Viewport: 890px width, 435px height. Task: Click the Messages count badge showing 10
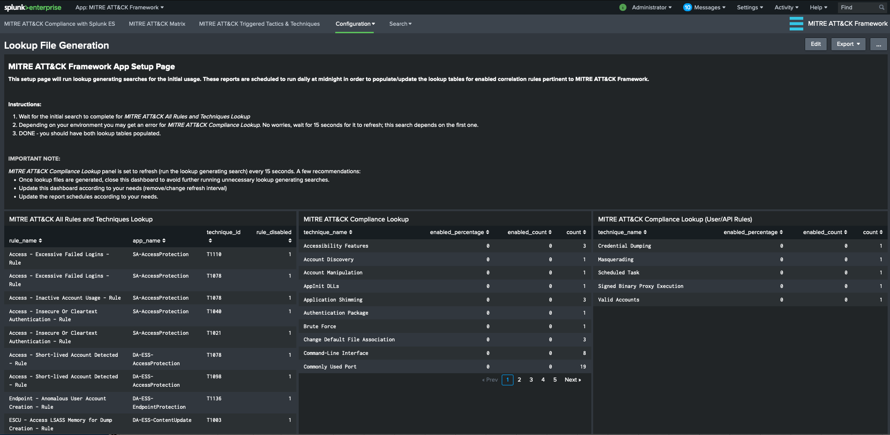(x=687, y=7)
